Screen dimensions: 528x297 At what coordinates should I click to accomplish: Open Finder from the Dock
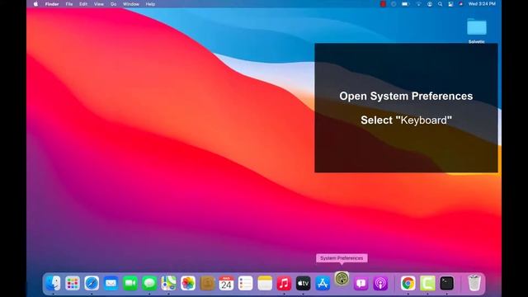pyautogui.click(x=53, y=283)
